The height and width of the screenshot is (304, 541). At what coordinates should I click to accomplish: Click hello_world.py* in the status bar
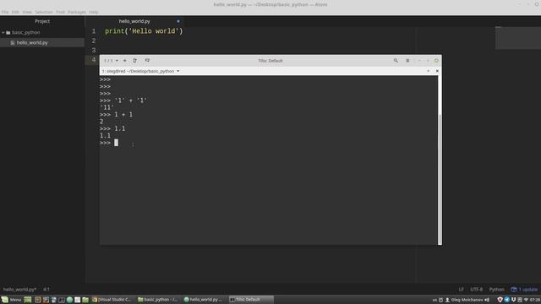19,290
